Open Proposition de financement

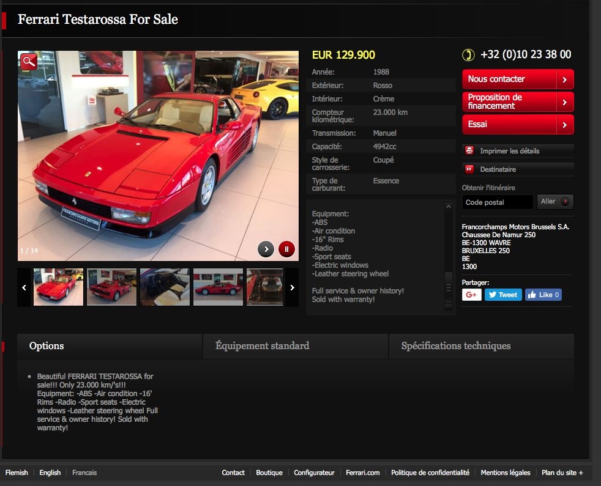point(518,101)
